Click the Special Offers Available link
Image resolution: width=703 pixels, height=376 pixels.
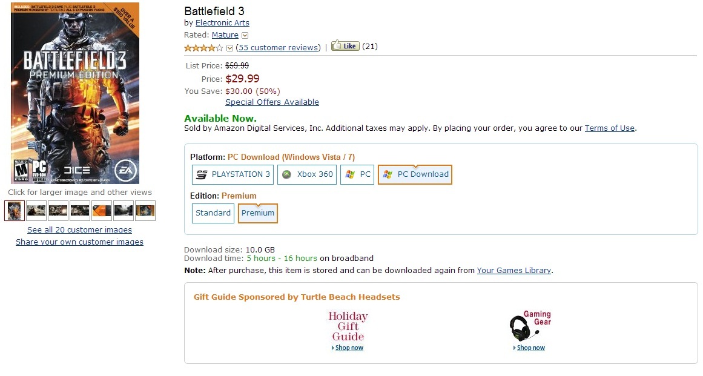click(272, 102)
